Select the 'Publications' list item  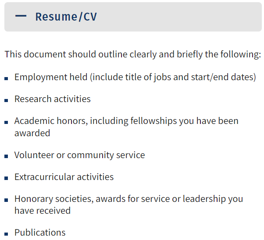coord(40,233)
